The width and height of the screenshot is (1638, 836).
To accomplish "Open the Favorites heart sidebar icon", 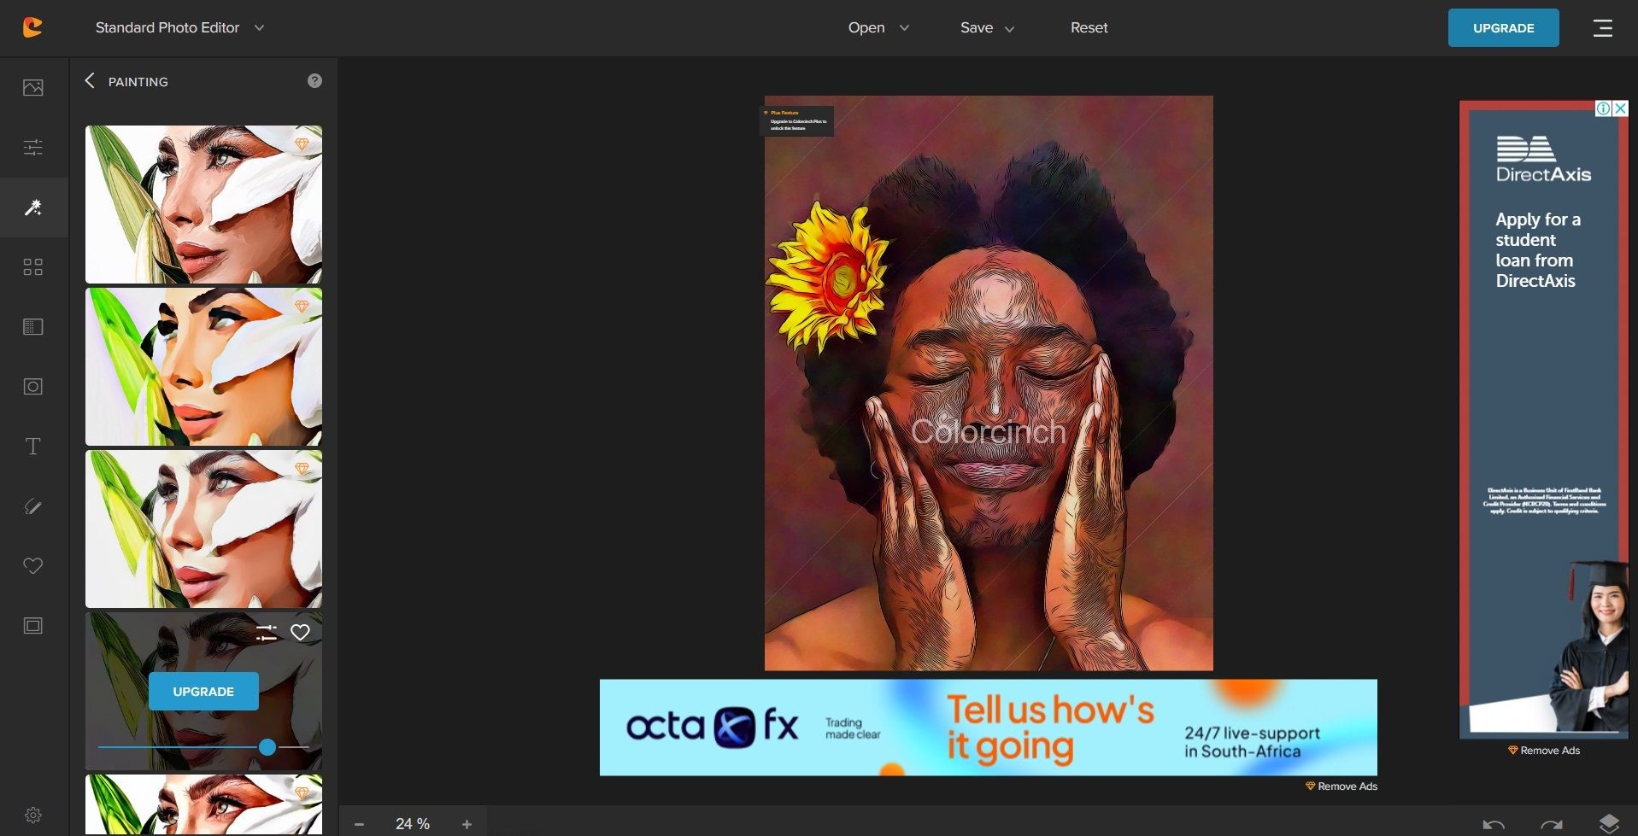I will tap(33, 566).
